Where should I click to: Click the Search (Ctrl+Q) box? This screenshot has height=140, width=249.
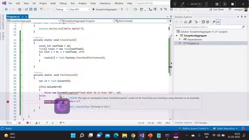point(153,3)
